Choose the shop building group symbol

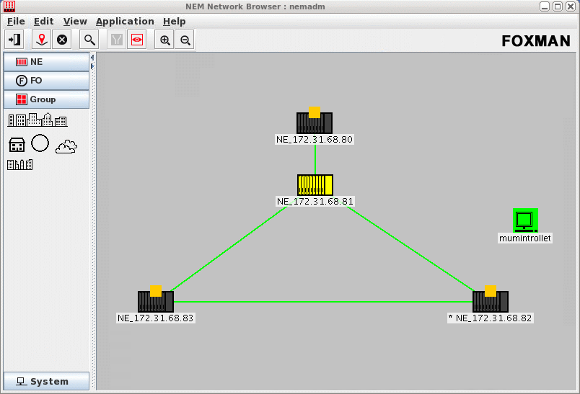click(17, 145)
